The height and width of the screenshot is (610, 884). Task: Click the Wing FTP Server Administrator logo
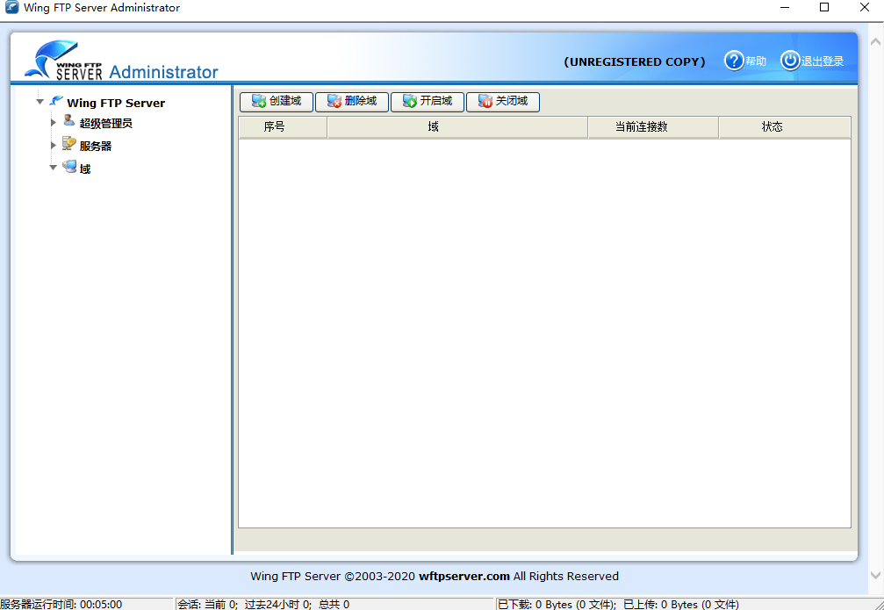(x=121, y=61)
